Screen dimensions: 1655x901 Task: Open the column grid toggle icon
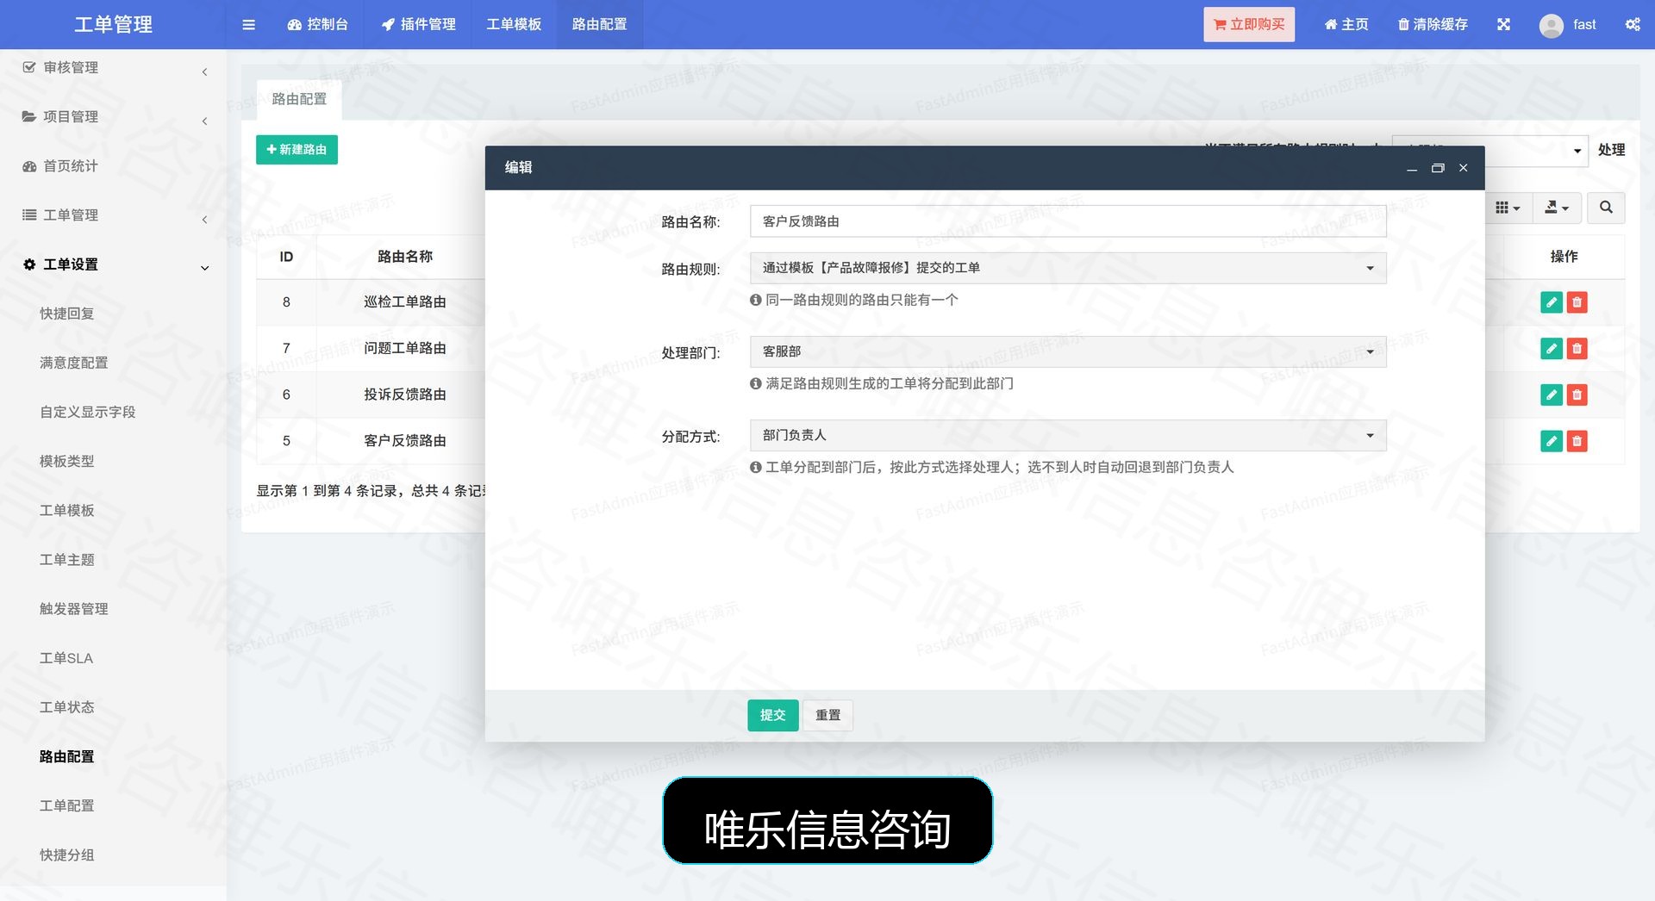click(1508, 208)
